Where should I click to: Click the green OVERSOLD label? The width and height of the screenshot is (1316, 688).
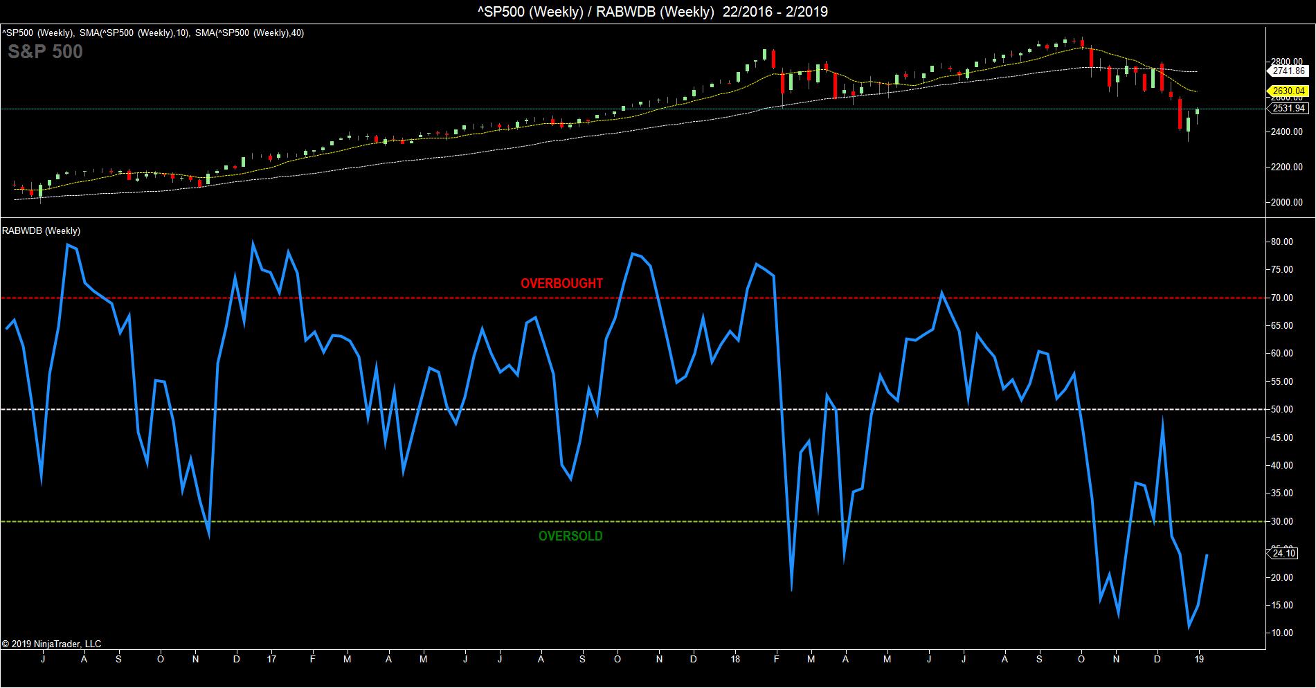click(570, 536)
